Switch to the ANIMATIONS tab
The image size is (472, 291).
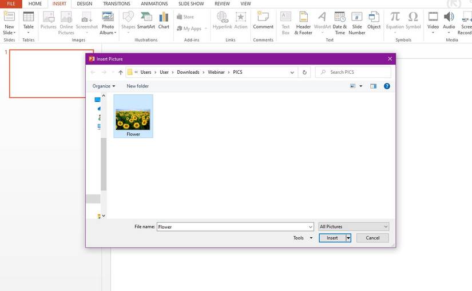(154, 3)
